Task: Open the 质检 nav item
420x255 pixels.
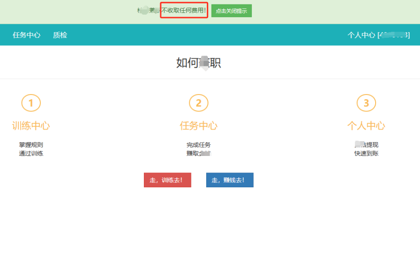Action: (60, 35)
